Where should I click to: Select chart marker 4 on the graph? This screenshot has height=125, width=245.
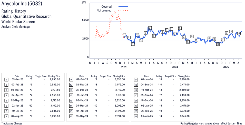[x=137, y=35]
